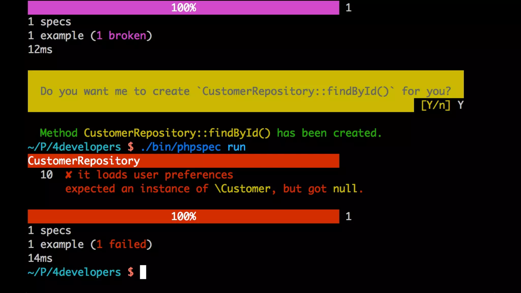Click the typed Y answer

pos(460,105)
